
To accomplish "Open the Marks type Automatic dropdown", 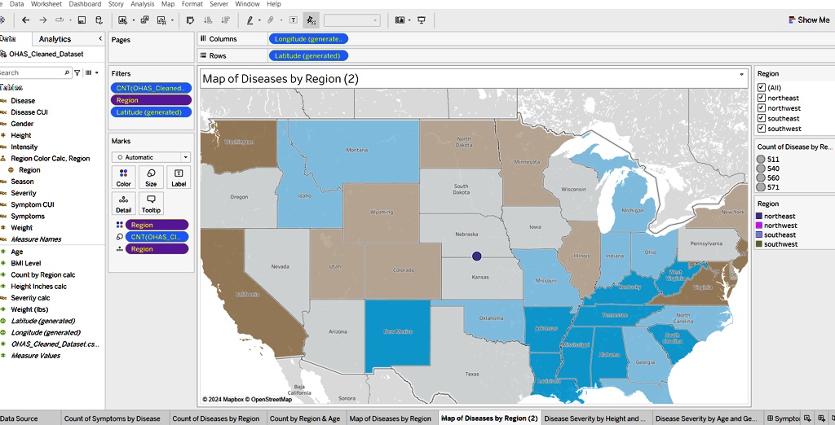I will 151,157.
